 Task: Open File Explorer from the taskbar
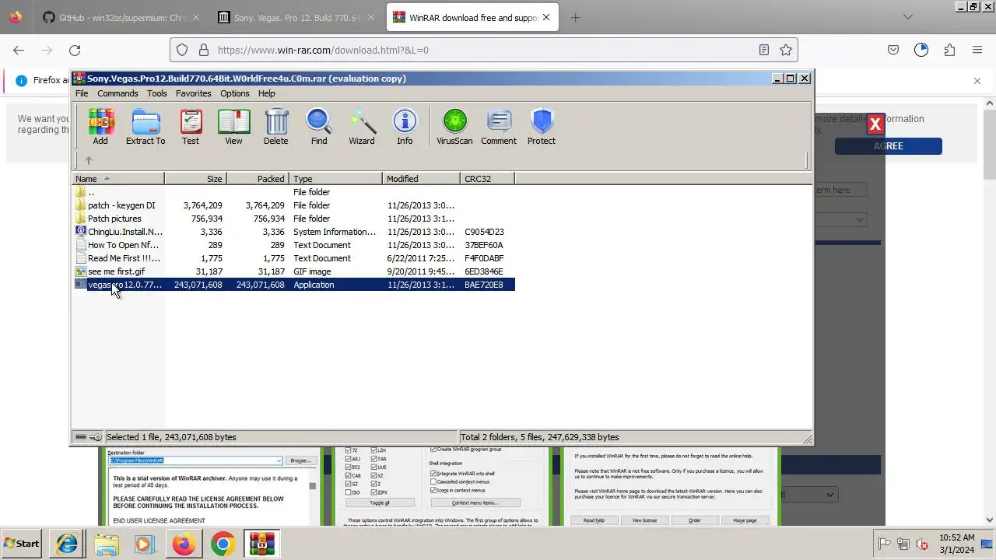[x=107, y=544]
